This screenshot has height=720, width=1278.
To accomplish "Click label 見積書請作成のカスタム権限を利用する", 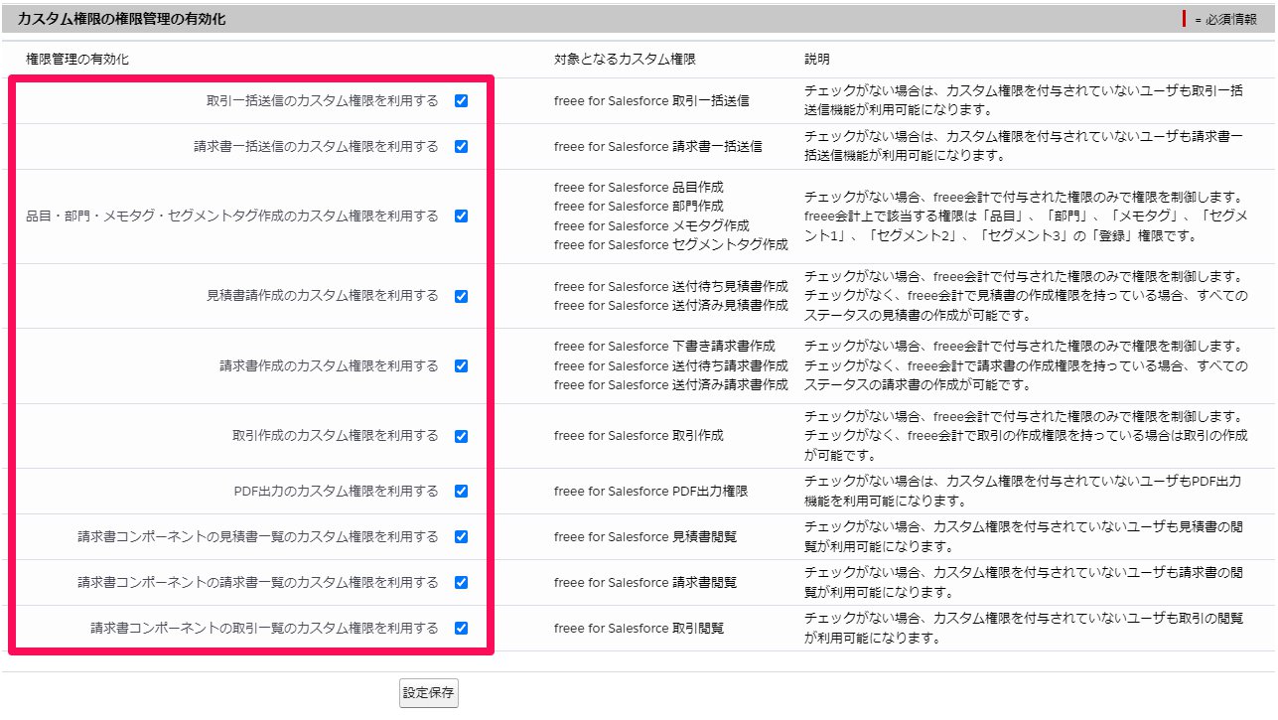I will (322, 296).
